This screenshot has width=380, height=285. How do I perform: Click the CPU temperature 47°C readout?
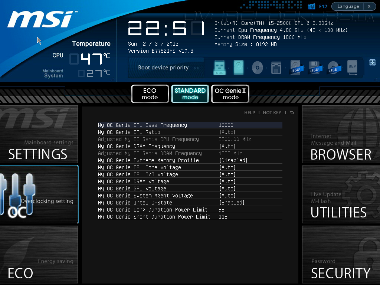pyautogui.click(x=90, y=59)
